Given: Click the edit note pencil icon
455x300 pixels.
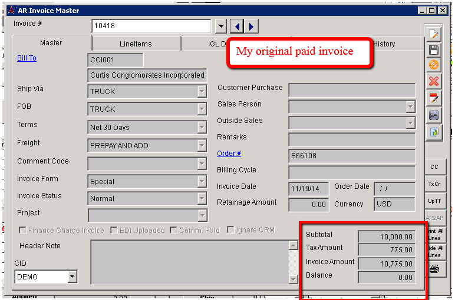Looking at the screenshot, I should (x=434, y=98).
